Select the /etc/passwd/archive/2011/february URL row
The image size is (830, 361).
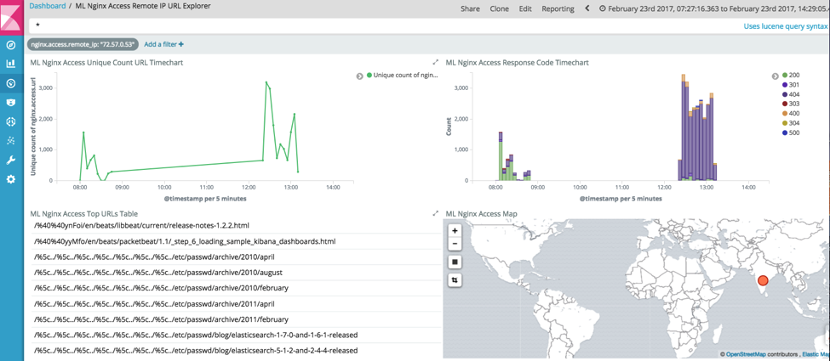[x=236, y=319]
